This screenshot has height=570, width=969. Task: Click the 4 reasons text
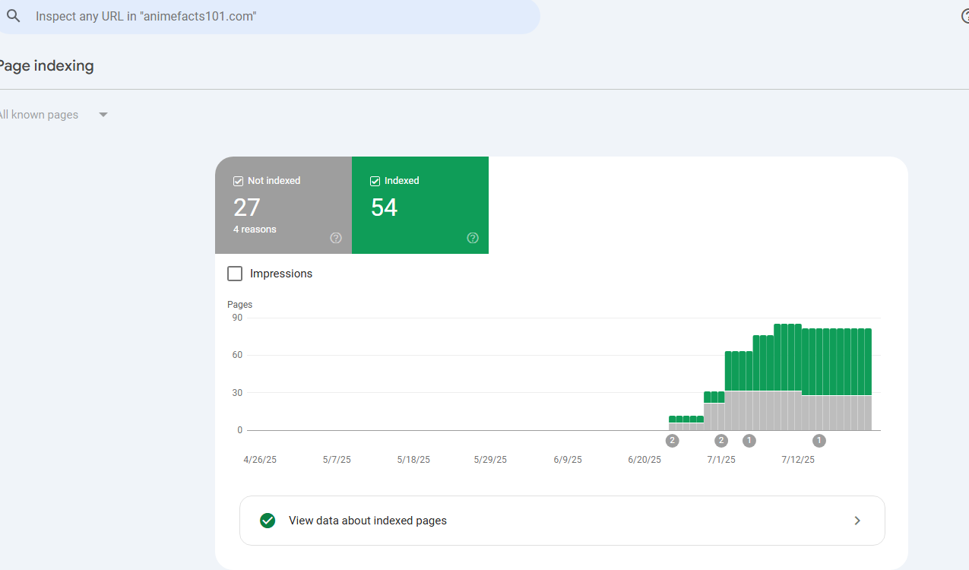(x=255, y=230)
